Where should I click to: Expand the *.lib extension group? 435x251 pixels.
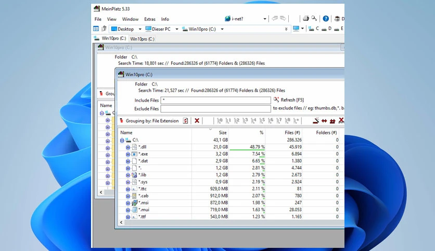coord(128,175)
